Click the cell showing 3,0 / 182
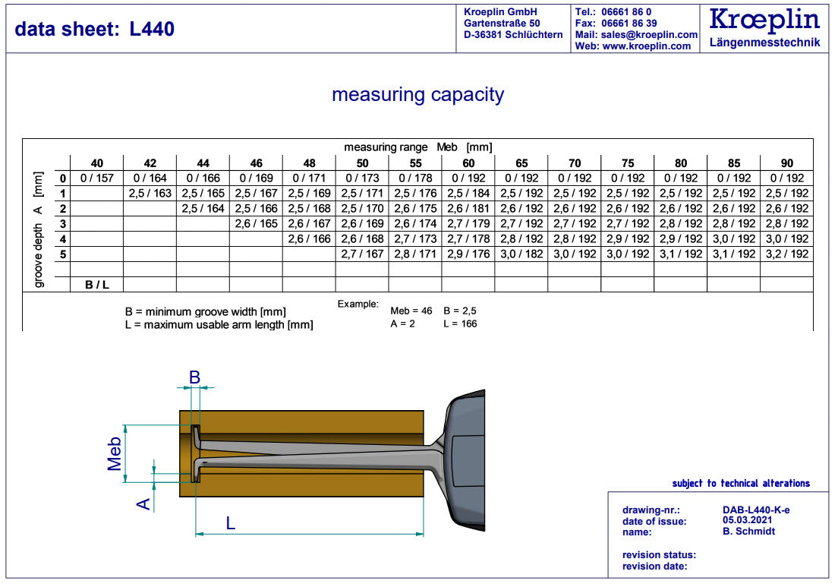The image size is (838, 587). pyautogui.click(x=521, y=254)
